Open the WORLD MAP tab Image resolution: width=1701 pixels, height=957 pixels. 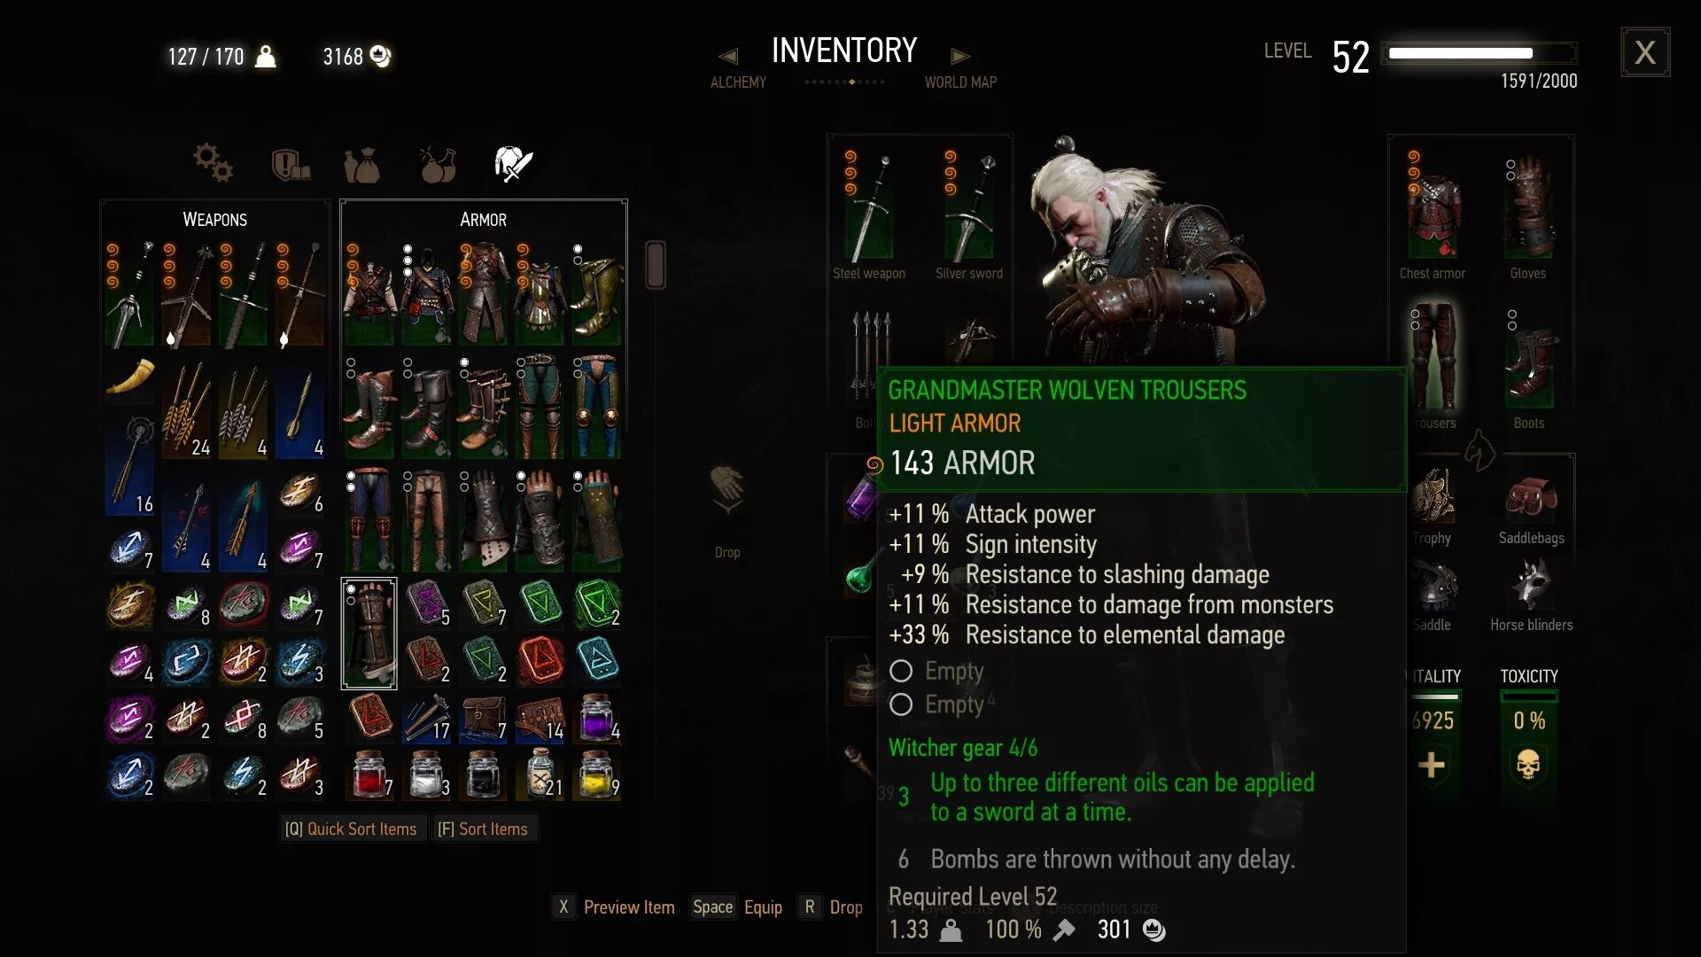point(960,82)
